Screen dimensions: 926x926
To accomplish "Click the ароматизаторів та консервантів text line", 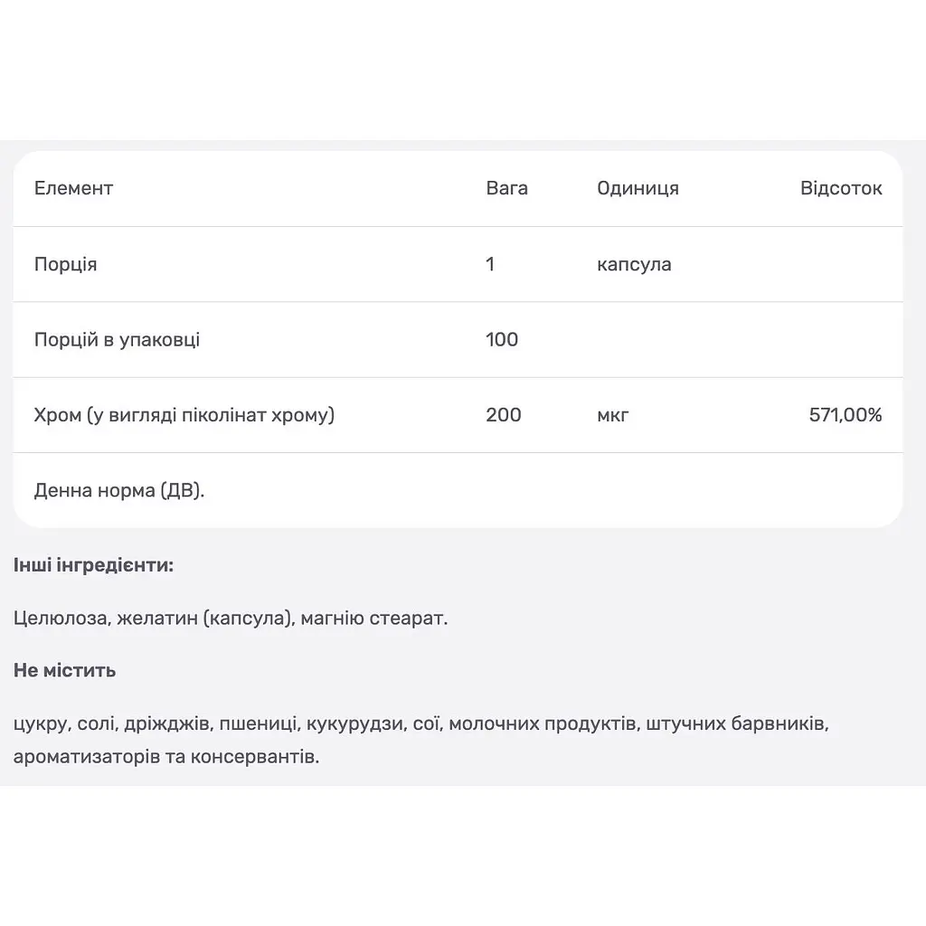I will tap(166, 757).
